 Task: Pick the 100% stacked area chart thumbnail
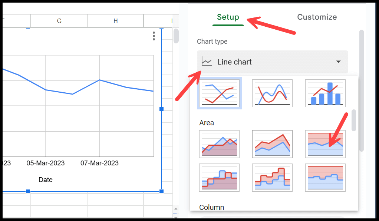(325, 144)
